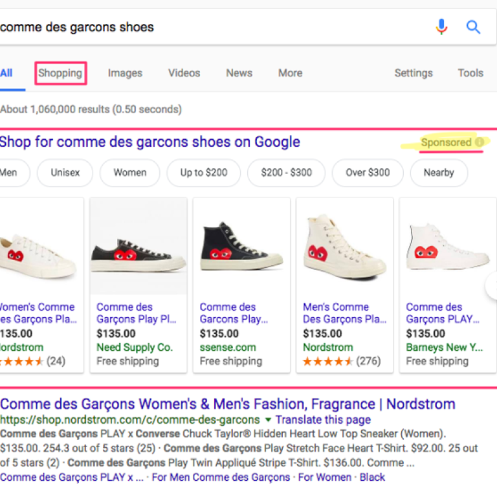
Task: Open 'For Women' sitelink
Action: click(325, 477)
